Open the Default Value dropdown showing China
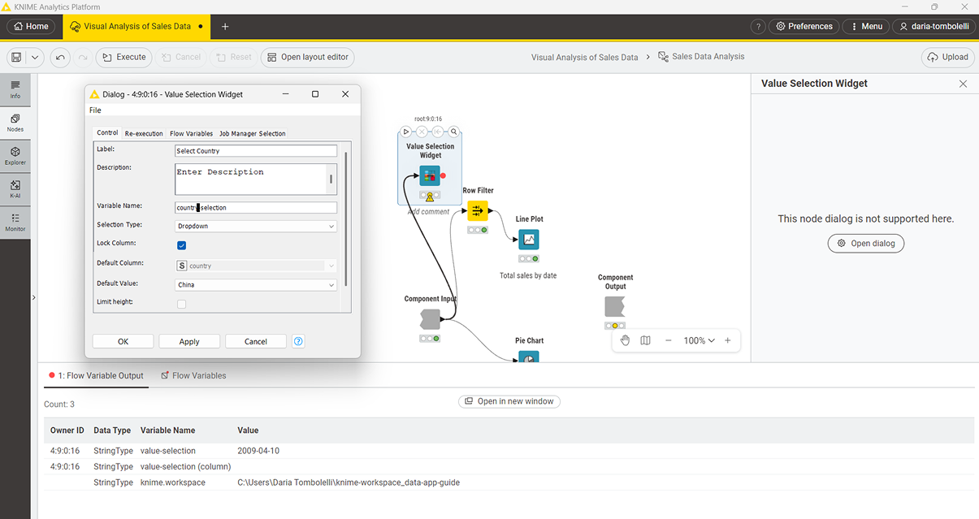Viewport: 979px width, 519px height. point(255,284)
